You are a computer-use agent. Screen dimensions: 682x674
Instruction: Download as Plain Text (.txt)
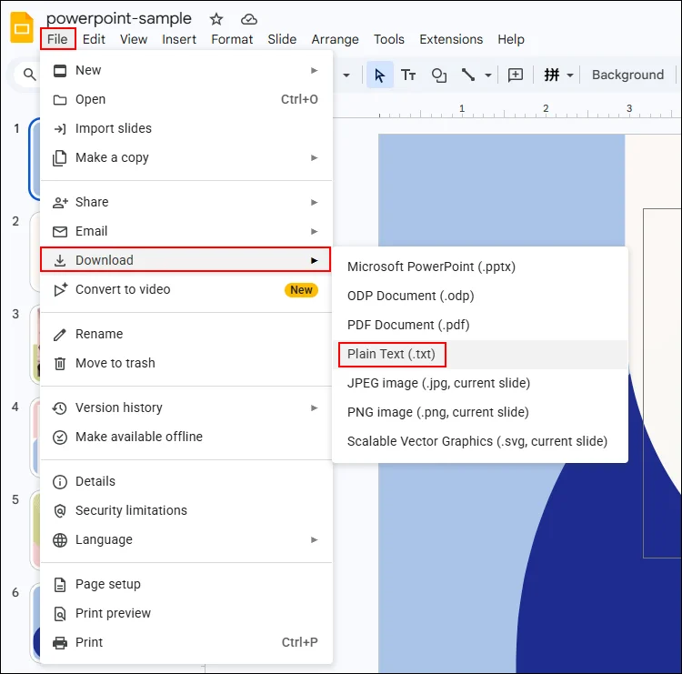480,354
